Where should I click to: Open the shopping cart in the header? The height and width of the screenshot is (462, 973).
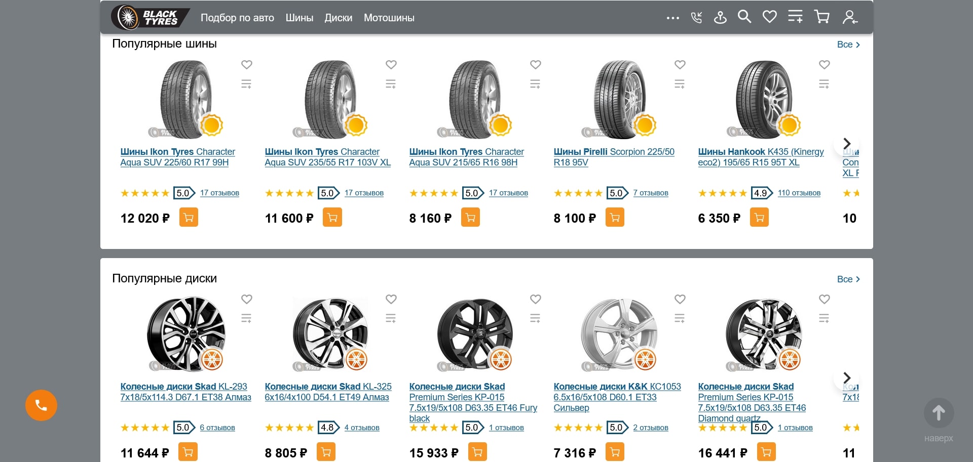point(822,17)
